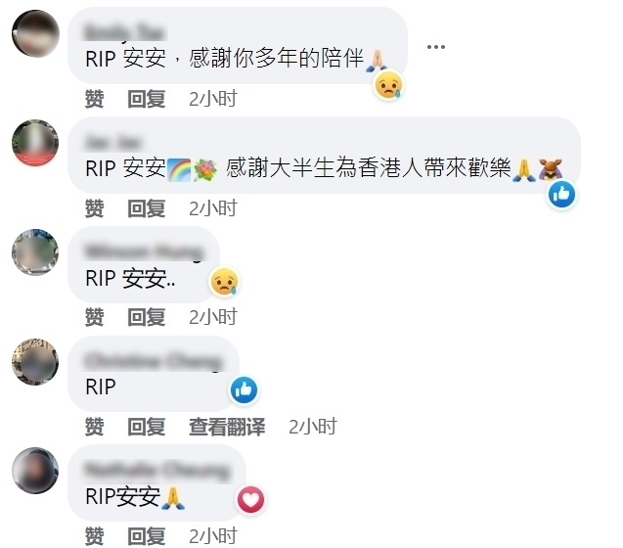This screenshot has width=623, height=548.
Task: Like the comment thanking 安安 for companionship
Action: pos(95,99)
